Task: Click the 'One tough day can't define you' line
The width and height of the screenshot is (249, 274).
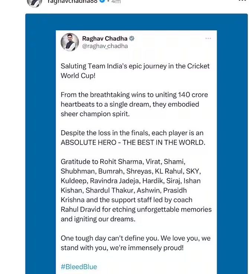Action: pyautogui.click(x=136, y=238)
